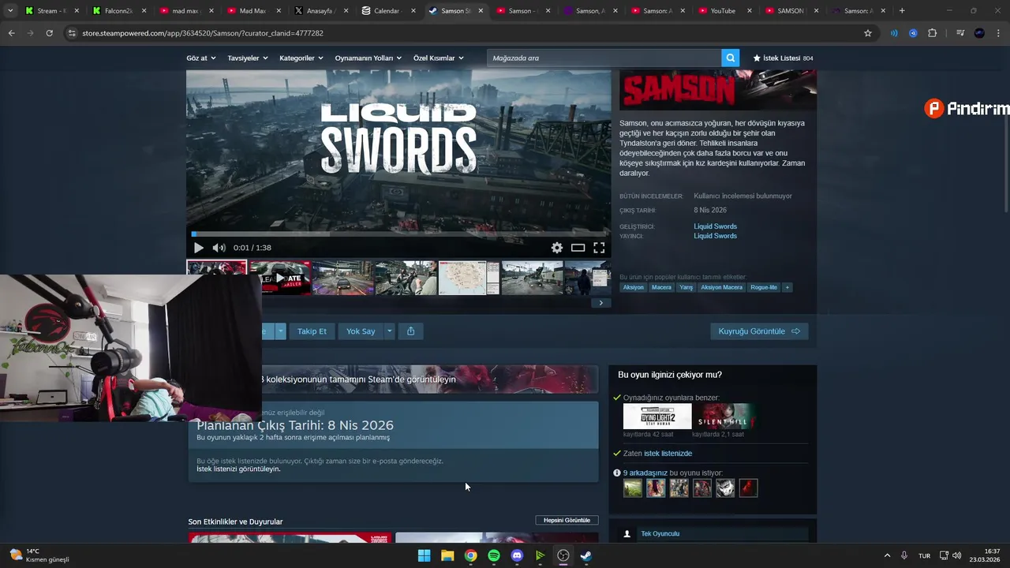The image size is (1010, 568).
Task: Open Spotify from taskbar
Action: point(494,555)
